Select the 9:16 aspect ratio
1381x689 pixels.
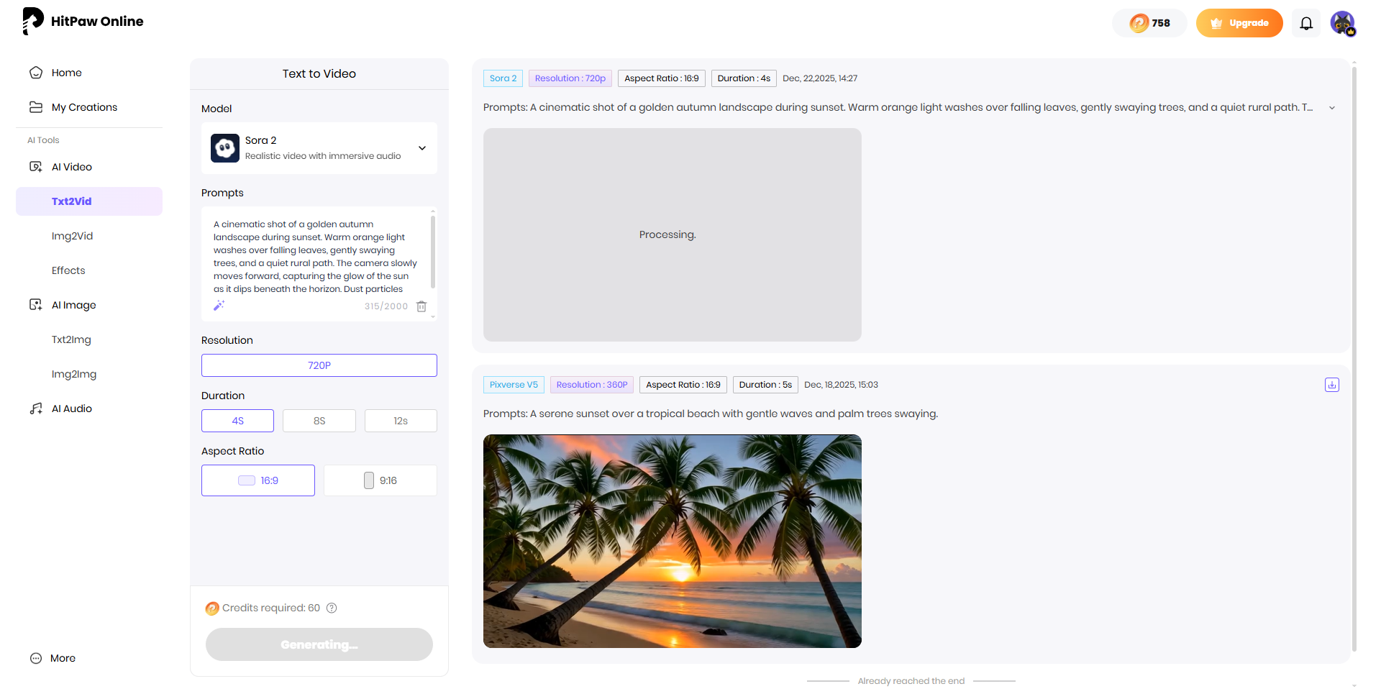point(380,480)
